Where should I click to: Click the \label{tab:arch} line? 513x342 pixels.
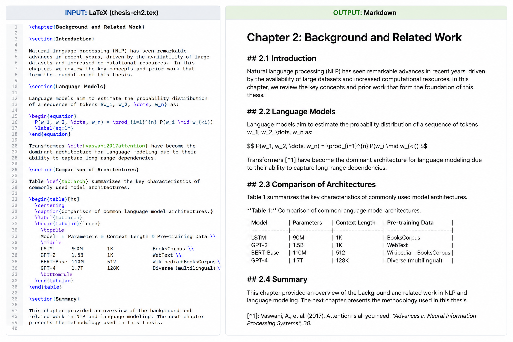pyautogui.click(x=58, y=217)
